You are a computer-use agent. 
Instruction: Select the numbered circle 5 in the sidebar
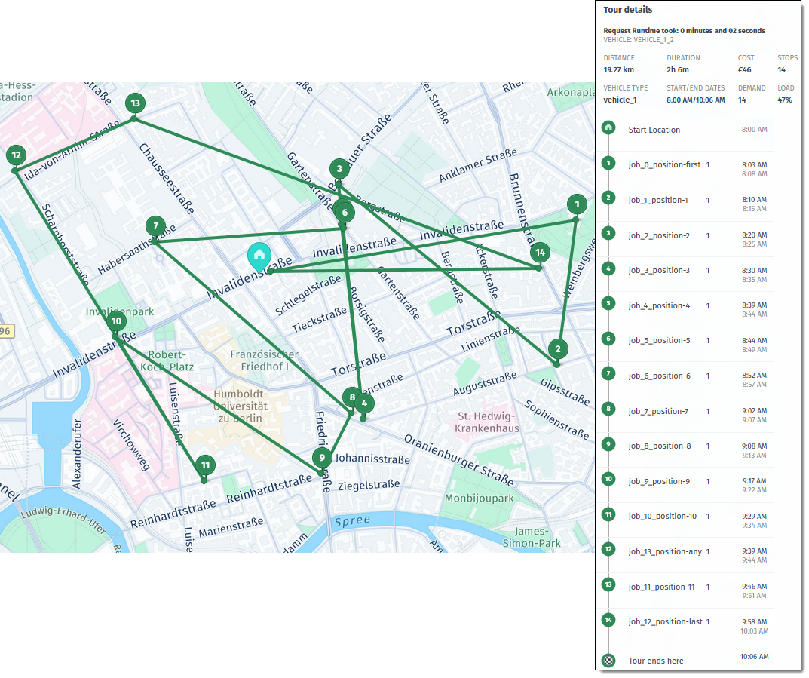click(x=608, y=303)
